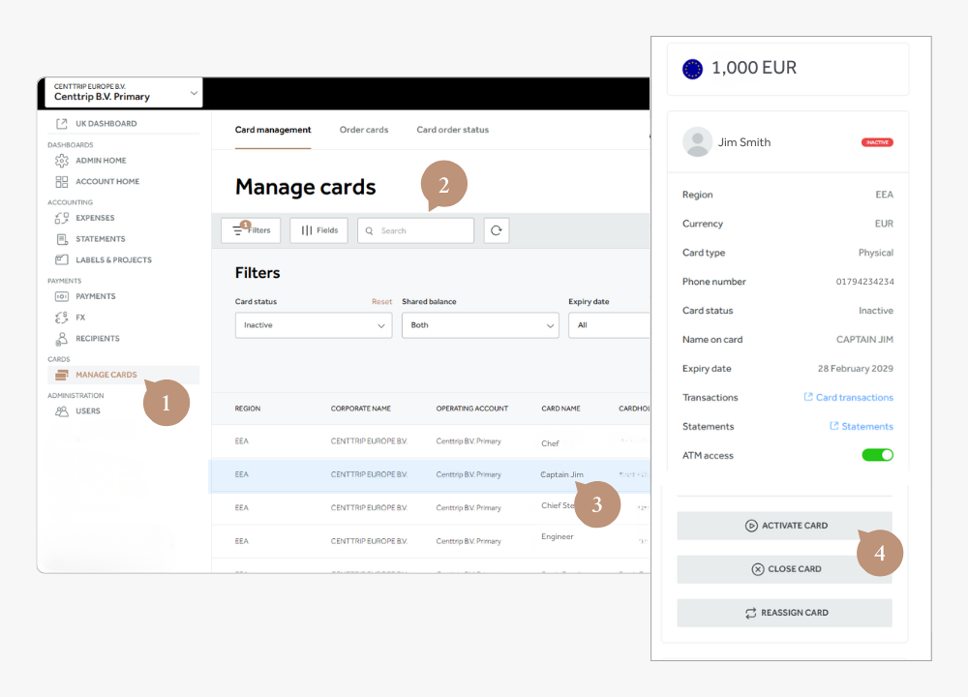Reset the Card status filter

click(x=381, y=302)
